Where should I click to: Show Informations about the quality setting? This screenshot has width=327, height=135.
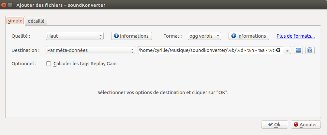pyautogui.click(x=131, y=36)
